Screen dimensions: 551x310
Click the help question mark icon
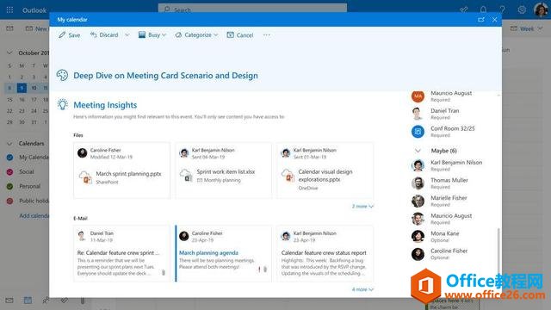tap(502, 9)
